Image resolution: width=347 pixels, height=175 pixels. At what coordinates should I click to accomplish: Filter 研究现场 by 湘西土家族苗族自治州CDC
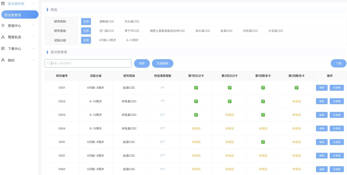[167, 31]
